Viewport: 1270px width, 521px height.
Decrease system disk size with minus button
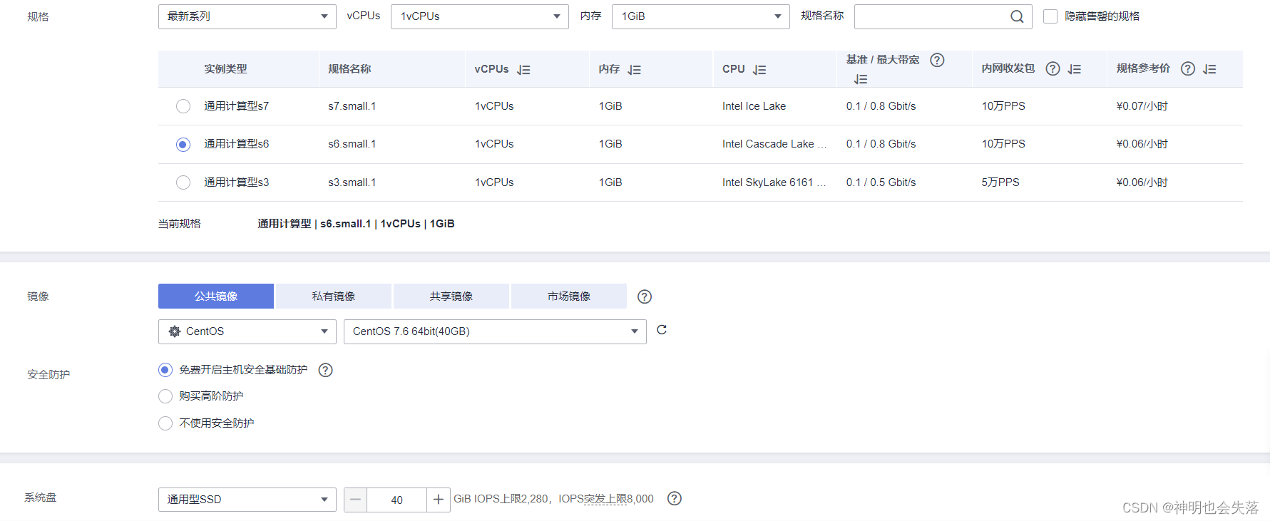tap(355, 500)
